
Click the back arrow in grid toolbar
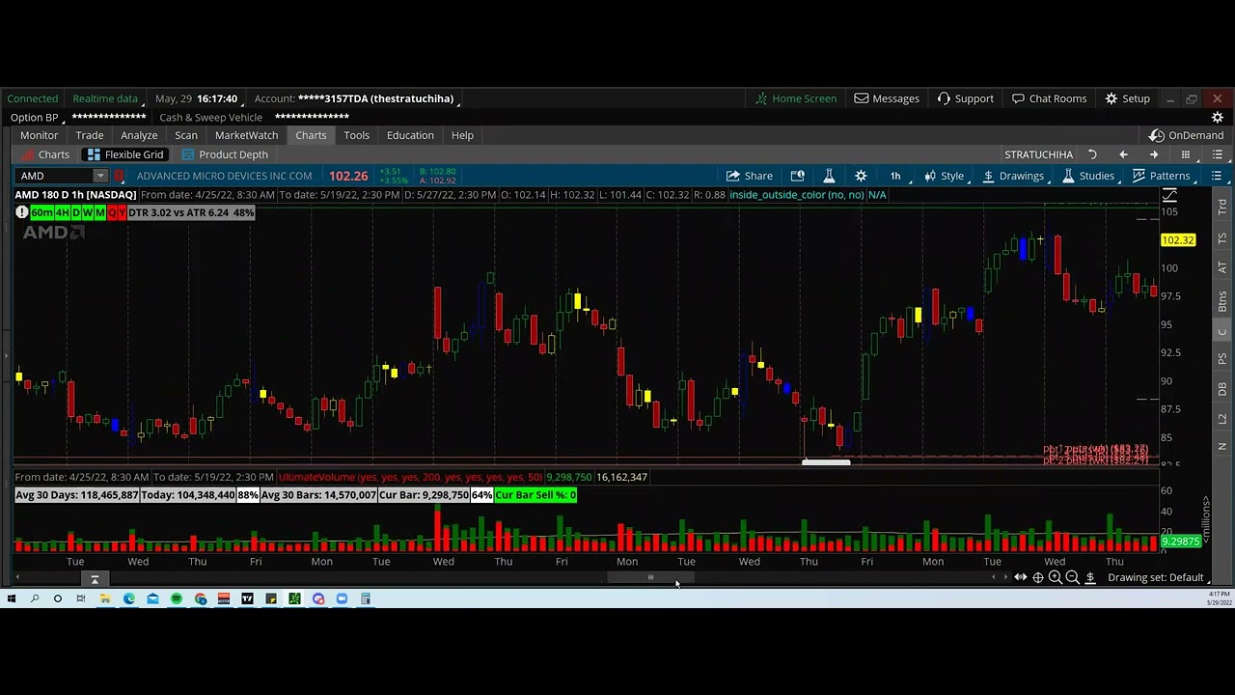pos(1123,154)
